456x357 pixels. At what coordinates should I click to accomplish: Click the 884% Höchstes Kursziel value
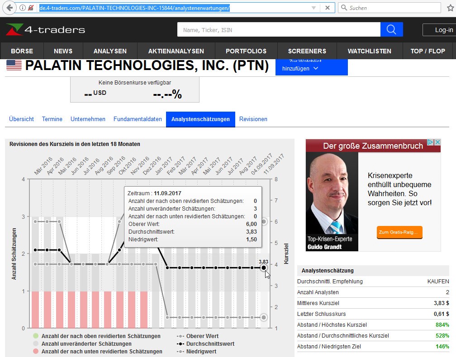[x=442, y=325]
